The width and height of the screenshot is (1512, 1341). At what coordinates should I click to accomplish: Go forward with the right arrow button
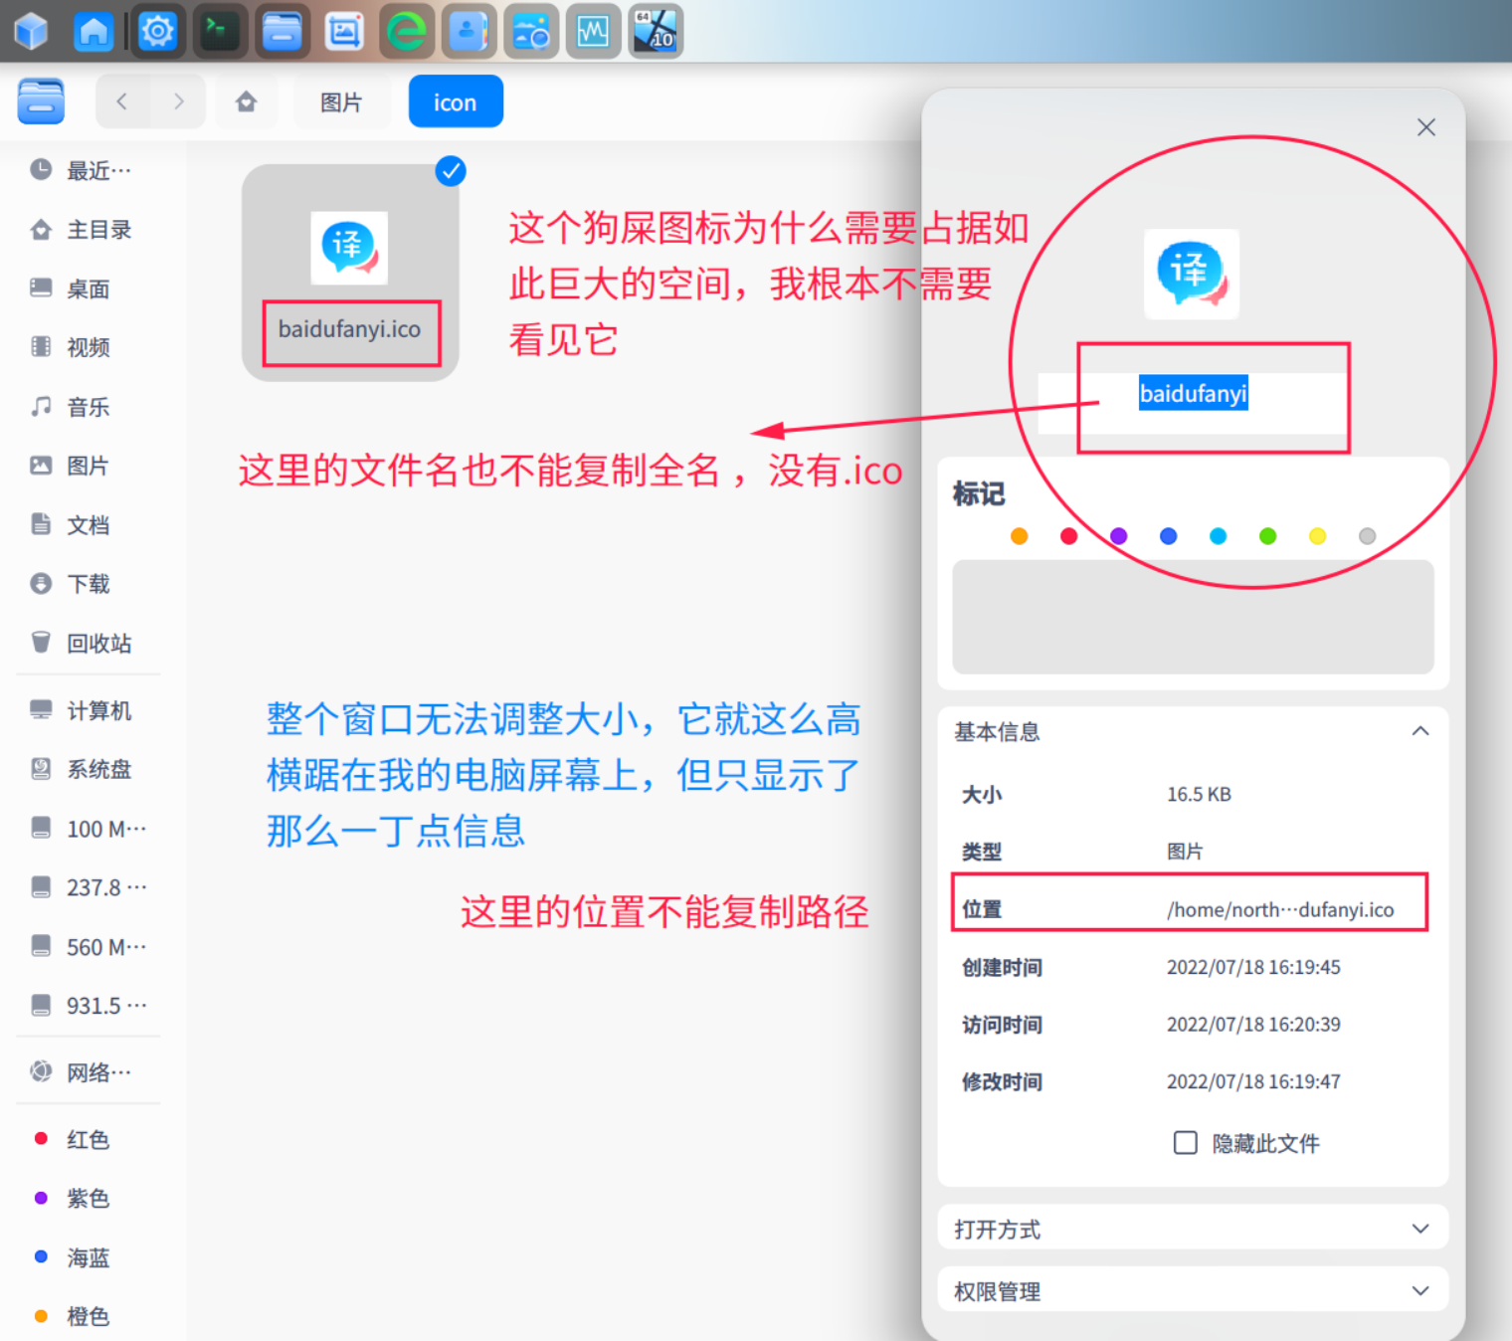(178, 101)
